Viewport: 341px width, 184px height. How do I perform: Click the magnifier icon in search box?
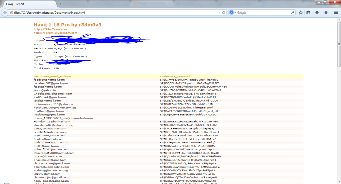[x=292, y=12]
